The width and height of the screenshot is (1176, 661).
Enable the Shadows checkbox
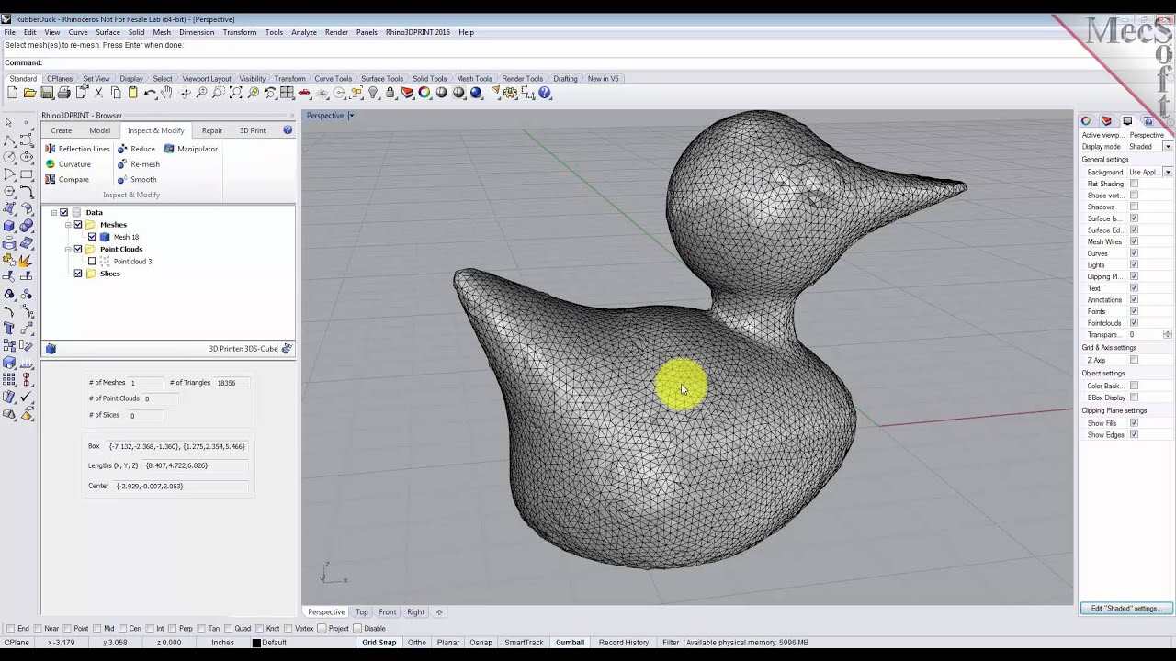1134,207
